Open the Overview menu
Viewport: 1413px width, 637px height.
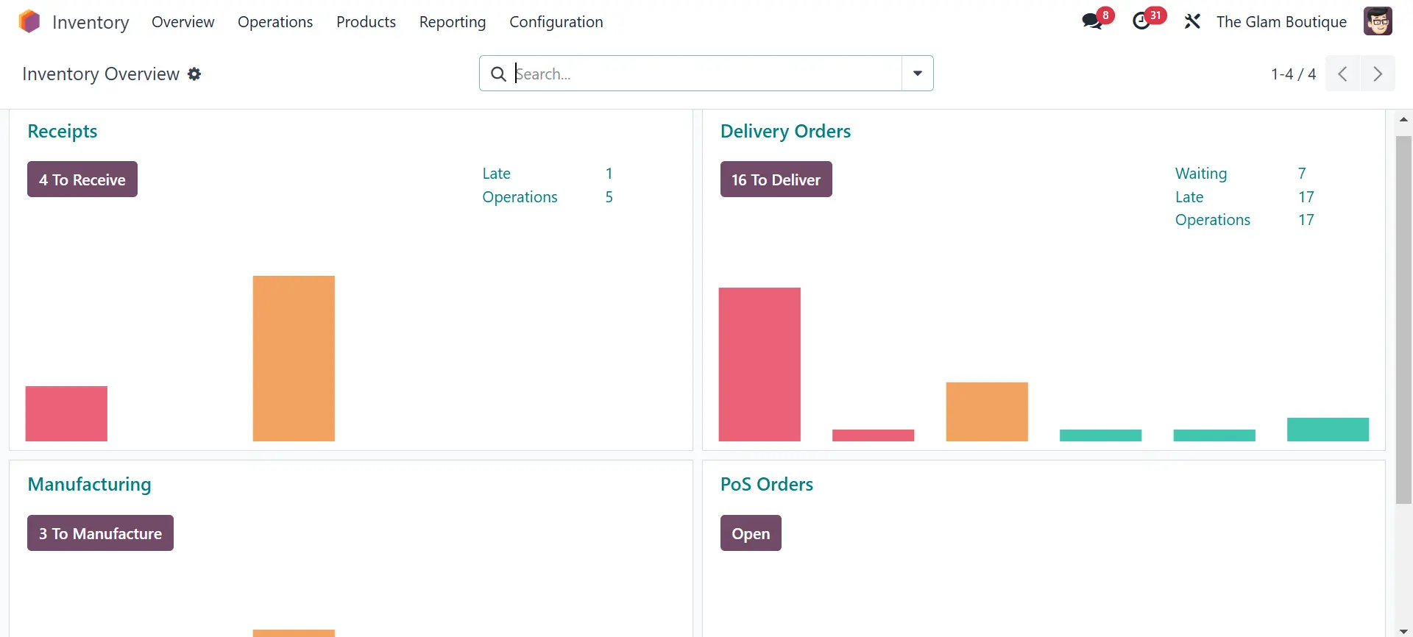[183, 22]
